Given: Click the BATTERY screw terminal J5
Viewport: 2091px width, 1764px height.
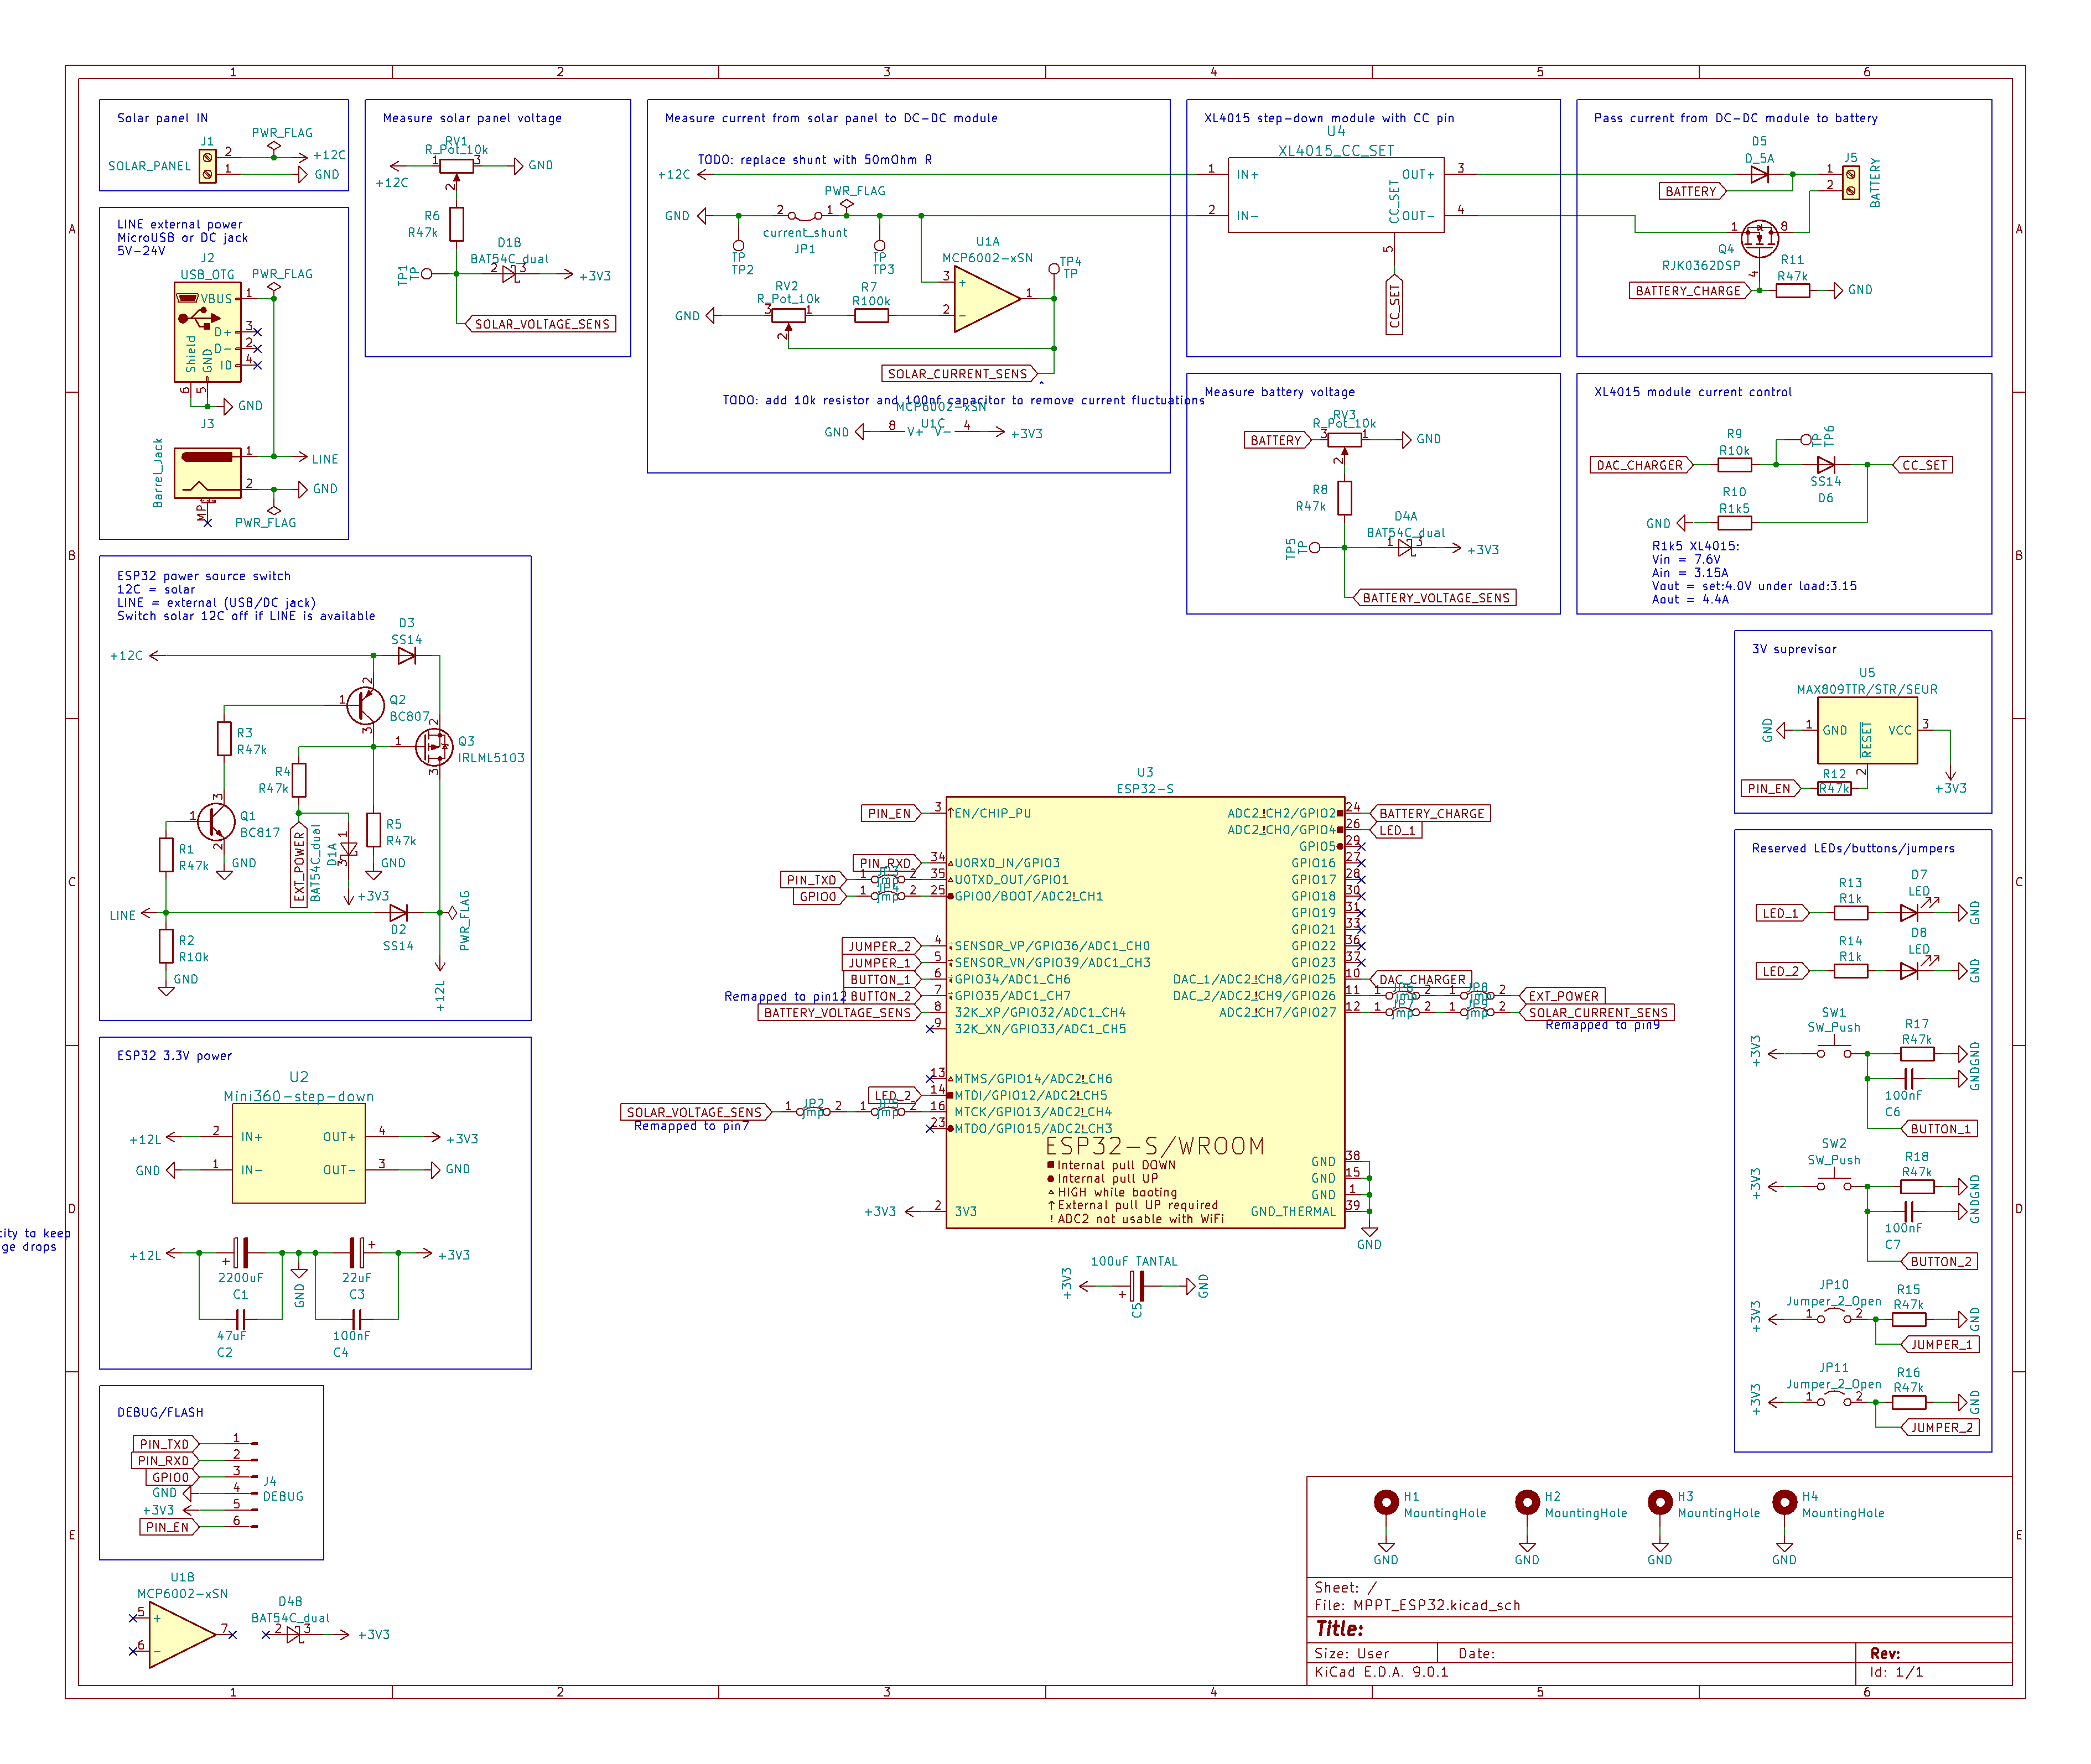Looking at the screenshot, I should click(1851, 182).
